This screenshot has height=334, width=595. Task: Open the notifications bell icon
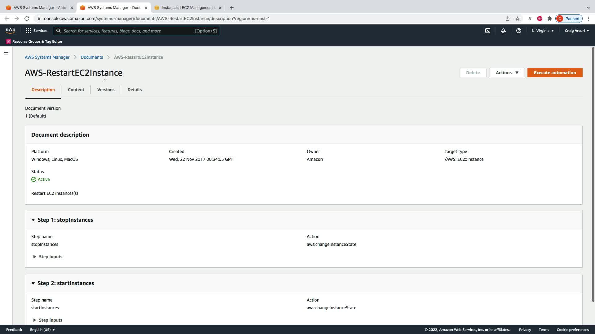(503, 31)
